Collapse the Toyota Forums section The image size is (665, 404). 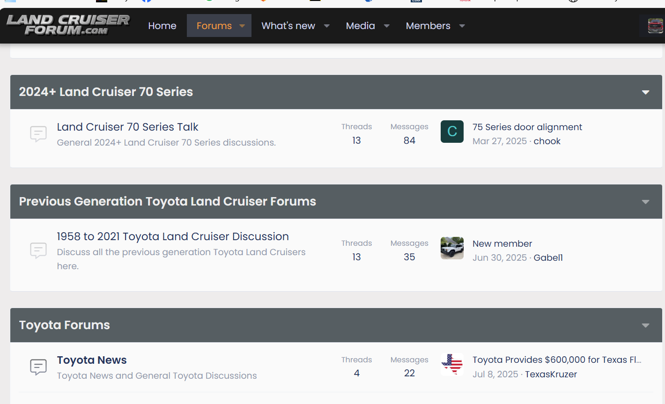point(645,325)
